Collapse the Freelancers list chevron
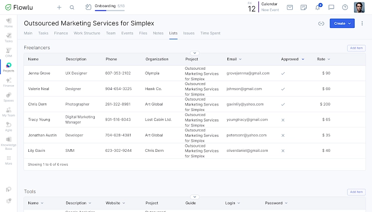The image size is (372, 212). (195, 52)
